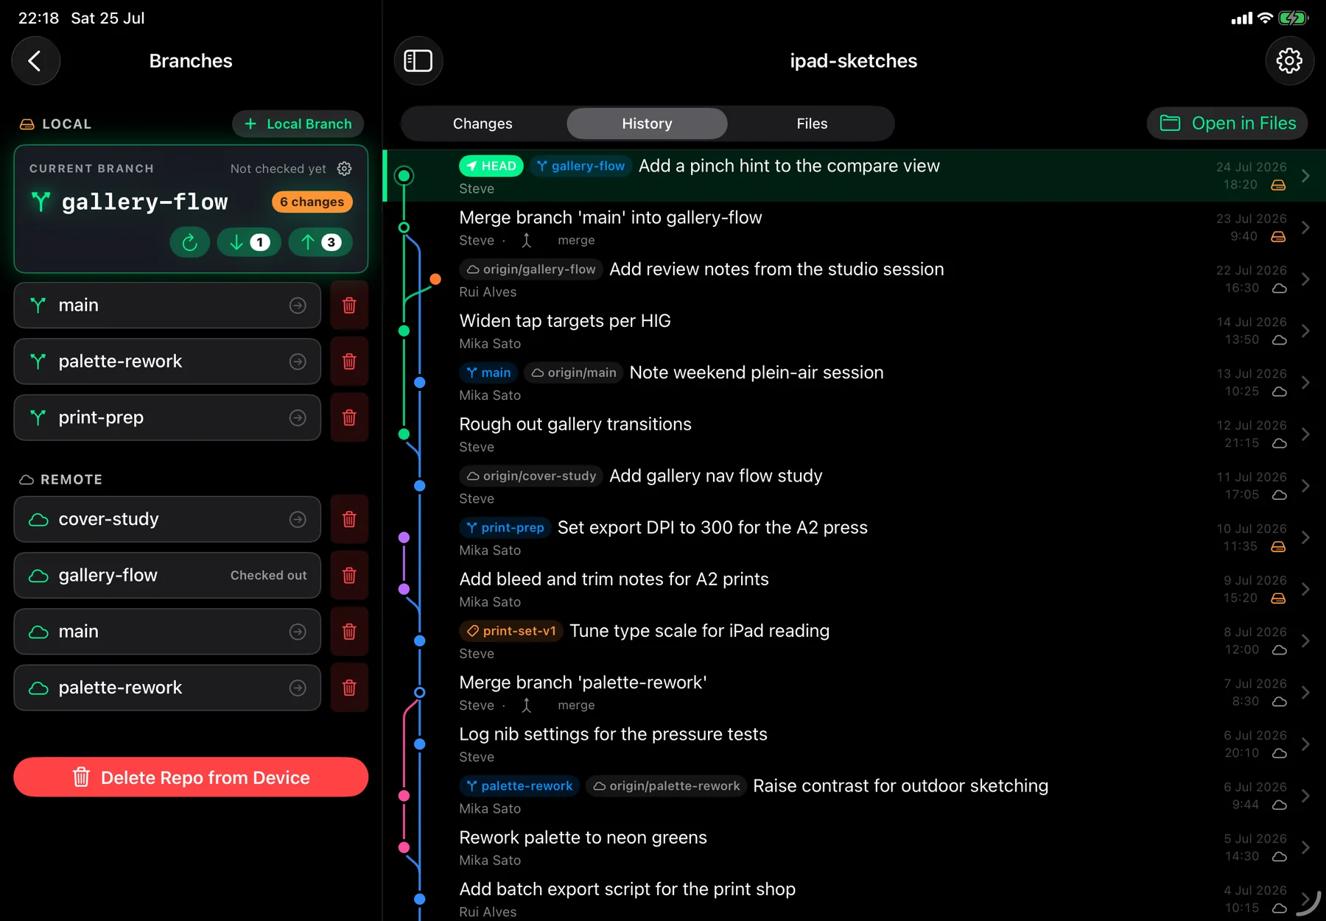Click the main branch label tag
Viewport: 1326px width, 921px height.
point(488,373)
